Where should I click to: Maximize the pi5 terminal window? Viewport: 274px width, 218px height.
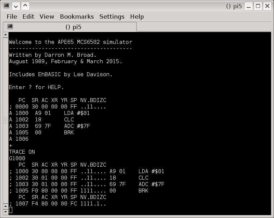click(x=258, y=6)
